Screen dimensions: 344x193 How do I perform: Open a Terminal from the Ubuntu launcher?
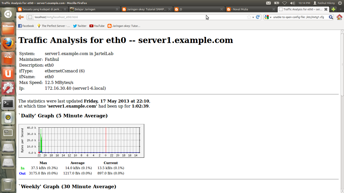point(8,103)
